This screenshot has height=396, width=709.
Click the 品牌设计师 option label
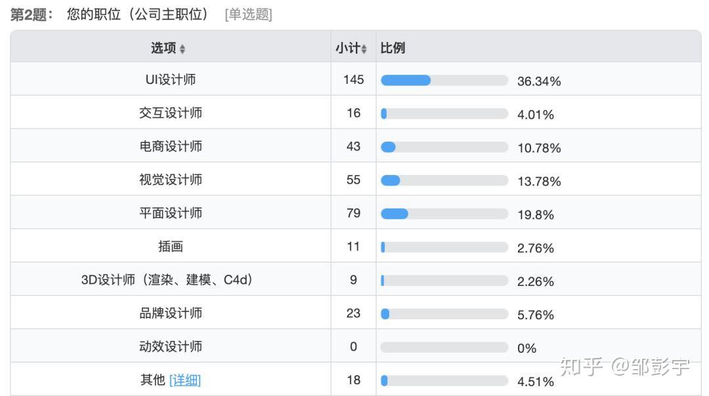[171, 313]
